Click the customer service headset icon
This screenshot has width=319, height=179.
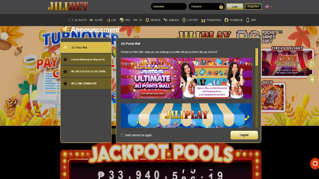[312, 64]
